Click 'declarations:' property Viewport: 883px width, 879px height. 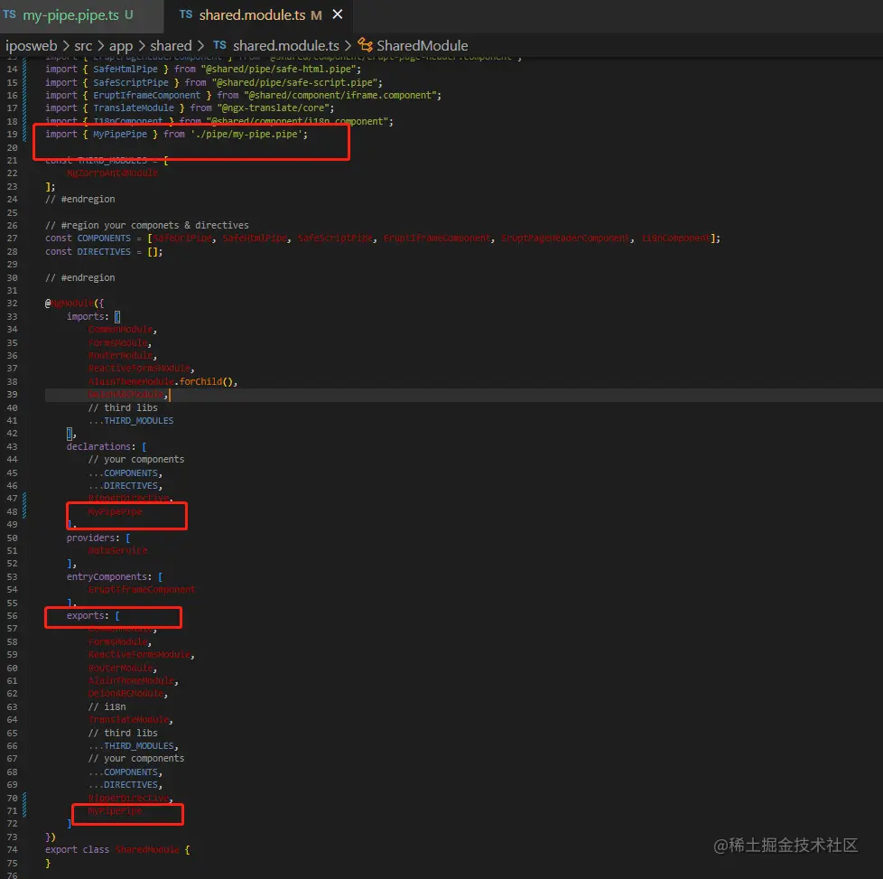point(101,446)
